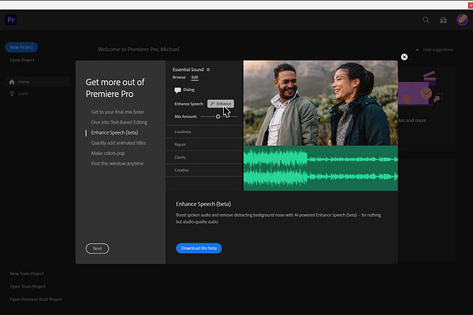The height and width of the screenshot is (315, 473).
Task: Switch to the Browse tab in Essential Sound
Action: click(x=179, y=77)
